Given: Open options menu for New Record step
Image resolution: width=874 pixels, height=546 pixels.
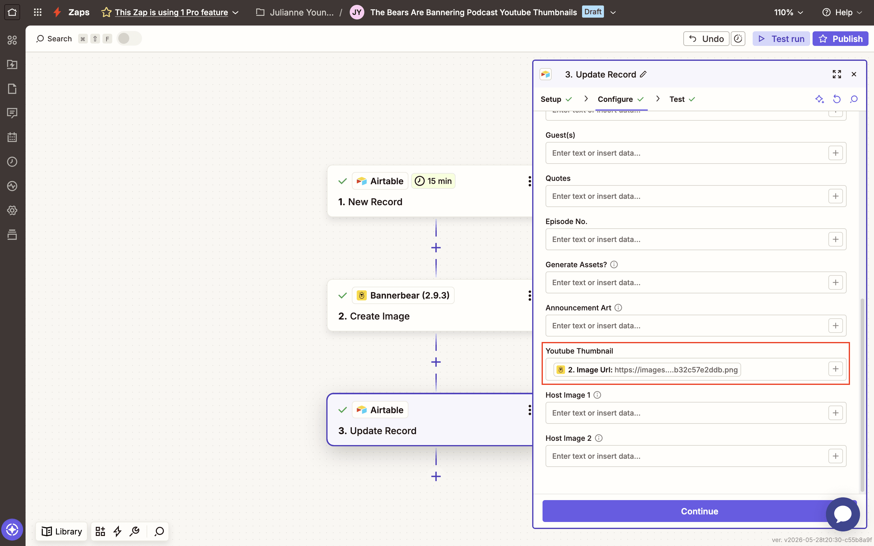Looking at the screenshot, I should pos(529,181).
